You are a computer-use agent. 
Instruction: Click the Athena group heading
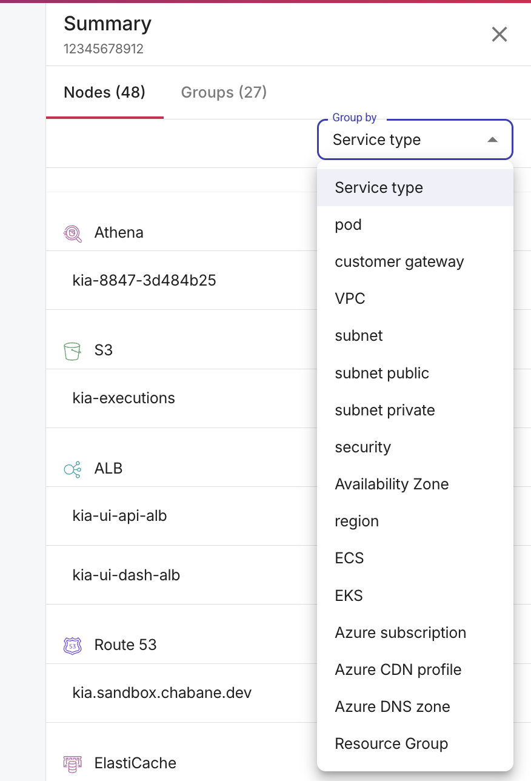point(119,233)
